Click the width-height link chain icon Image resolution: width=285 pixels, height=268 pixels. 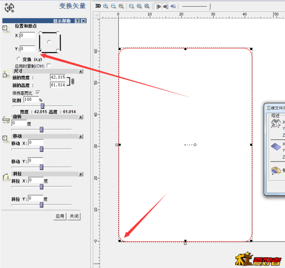coord(73,81)
